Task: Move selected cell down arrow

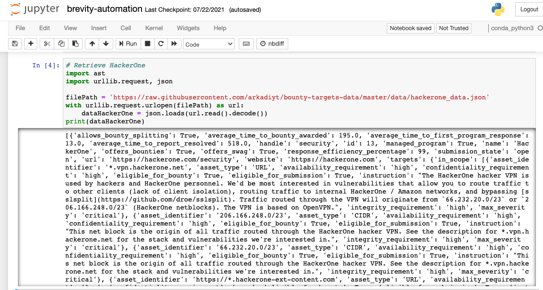Action: [106, 44]
